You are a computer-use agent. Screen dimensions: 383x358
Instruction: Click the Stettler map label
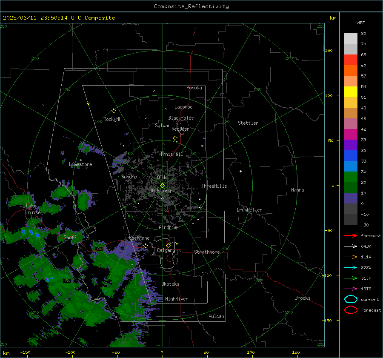tap(248, 123)
